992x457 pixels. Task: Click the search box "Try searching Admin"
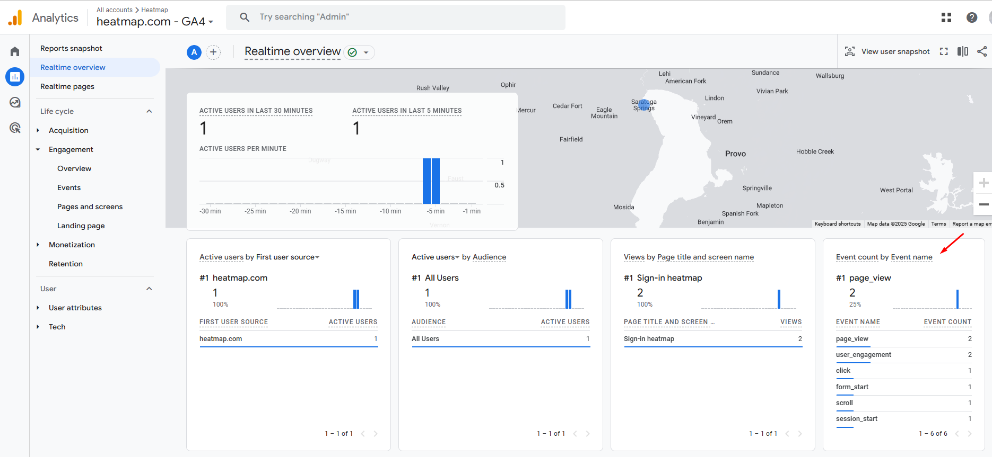pos(396,17)
